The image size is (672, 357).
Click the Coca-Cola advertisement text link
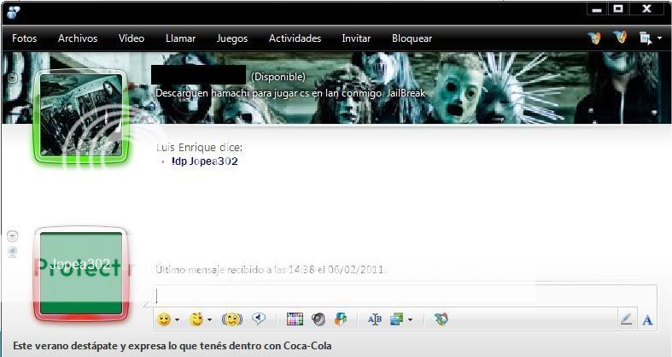click(x=172, y=347)
